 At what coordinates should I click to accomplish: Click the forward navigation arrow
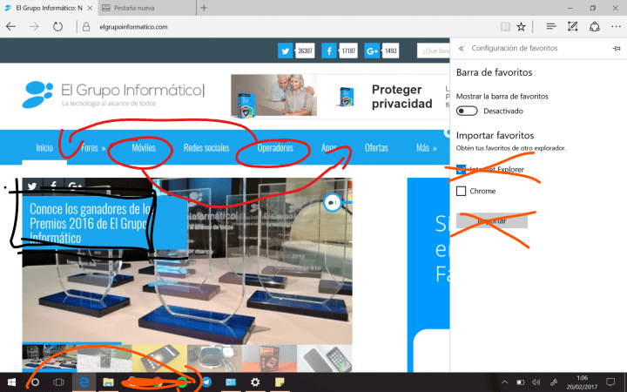pyautogui.click(x=34, y=27)
